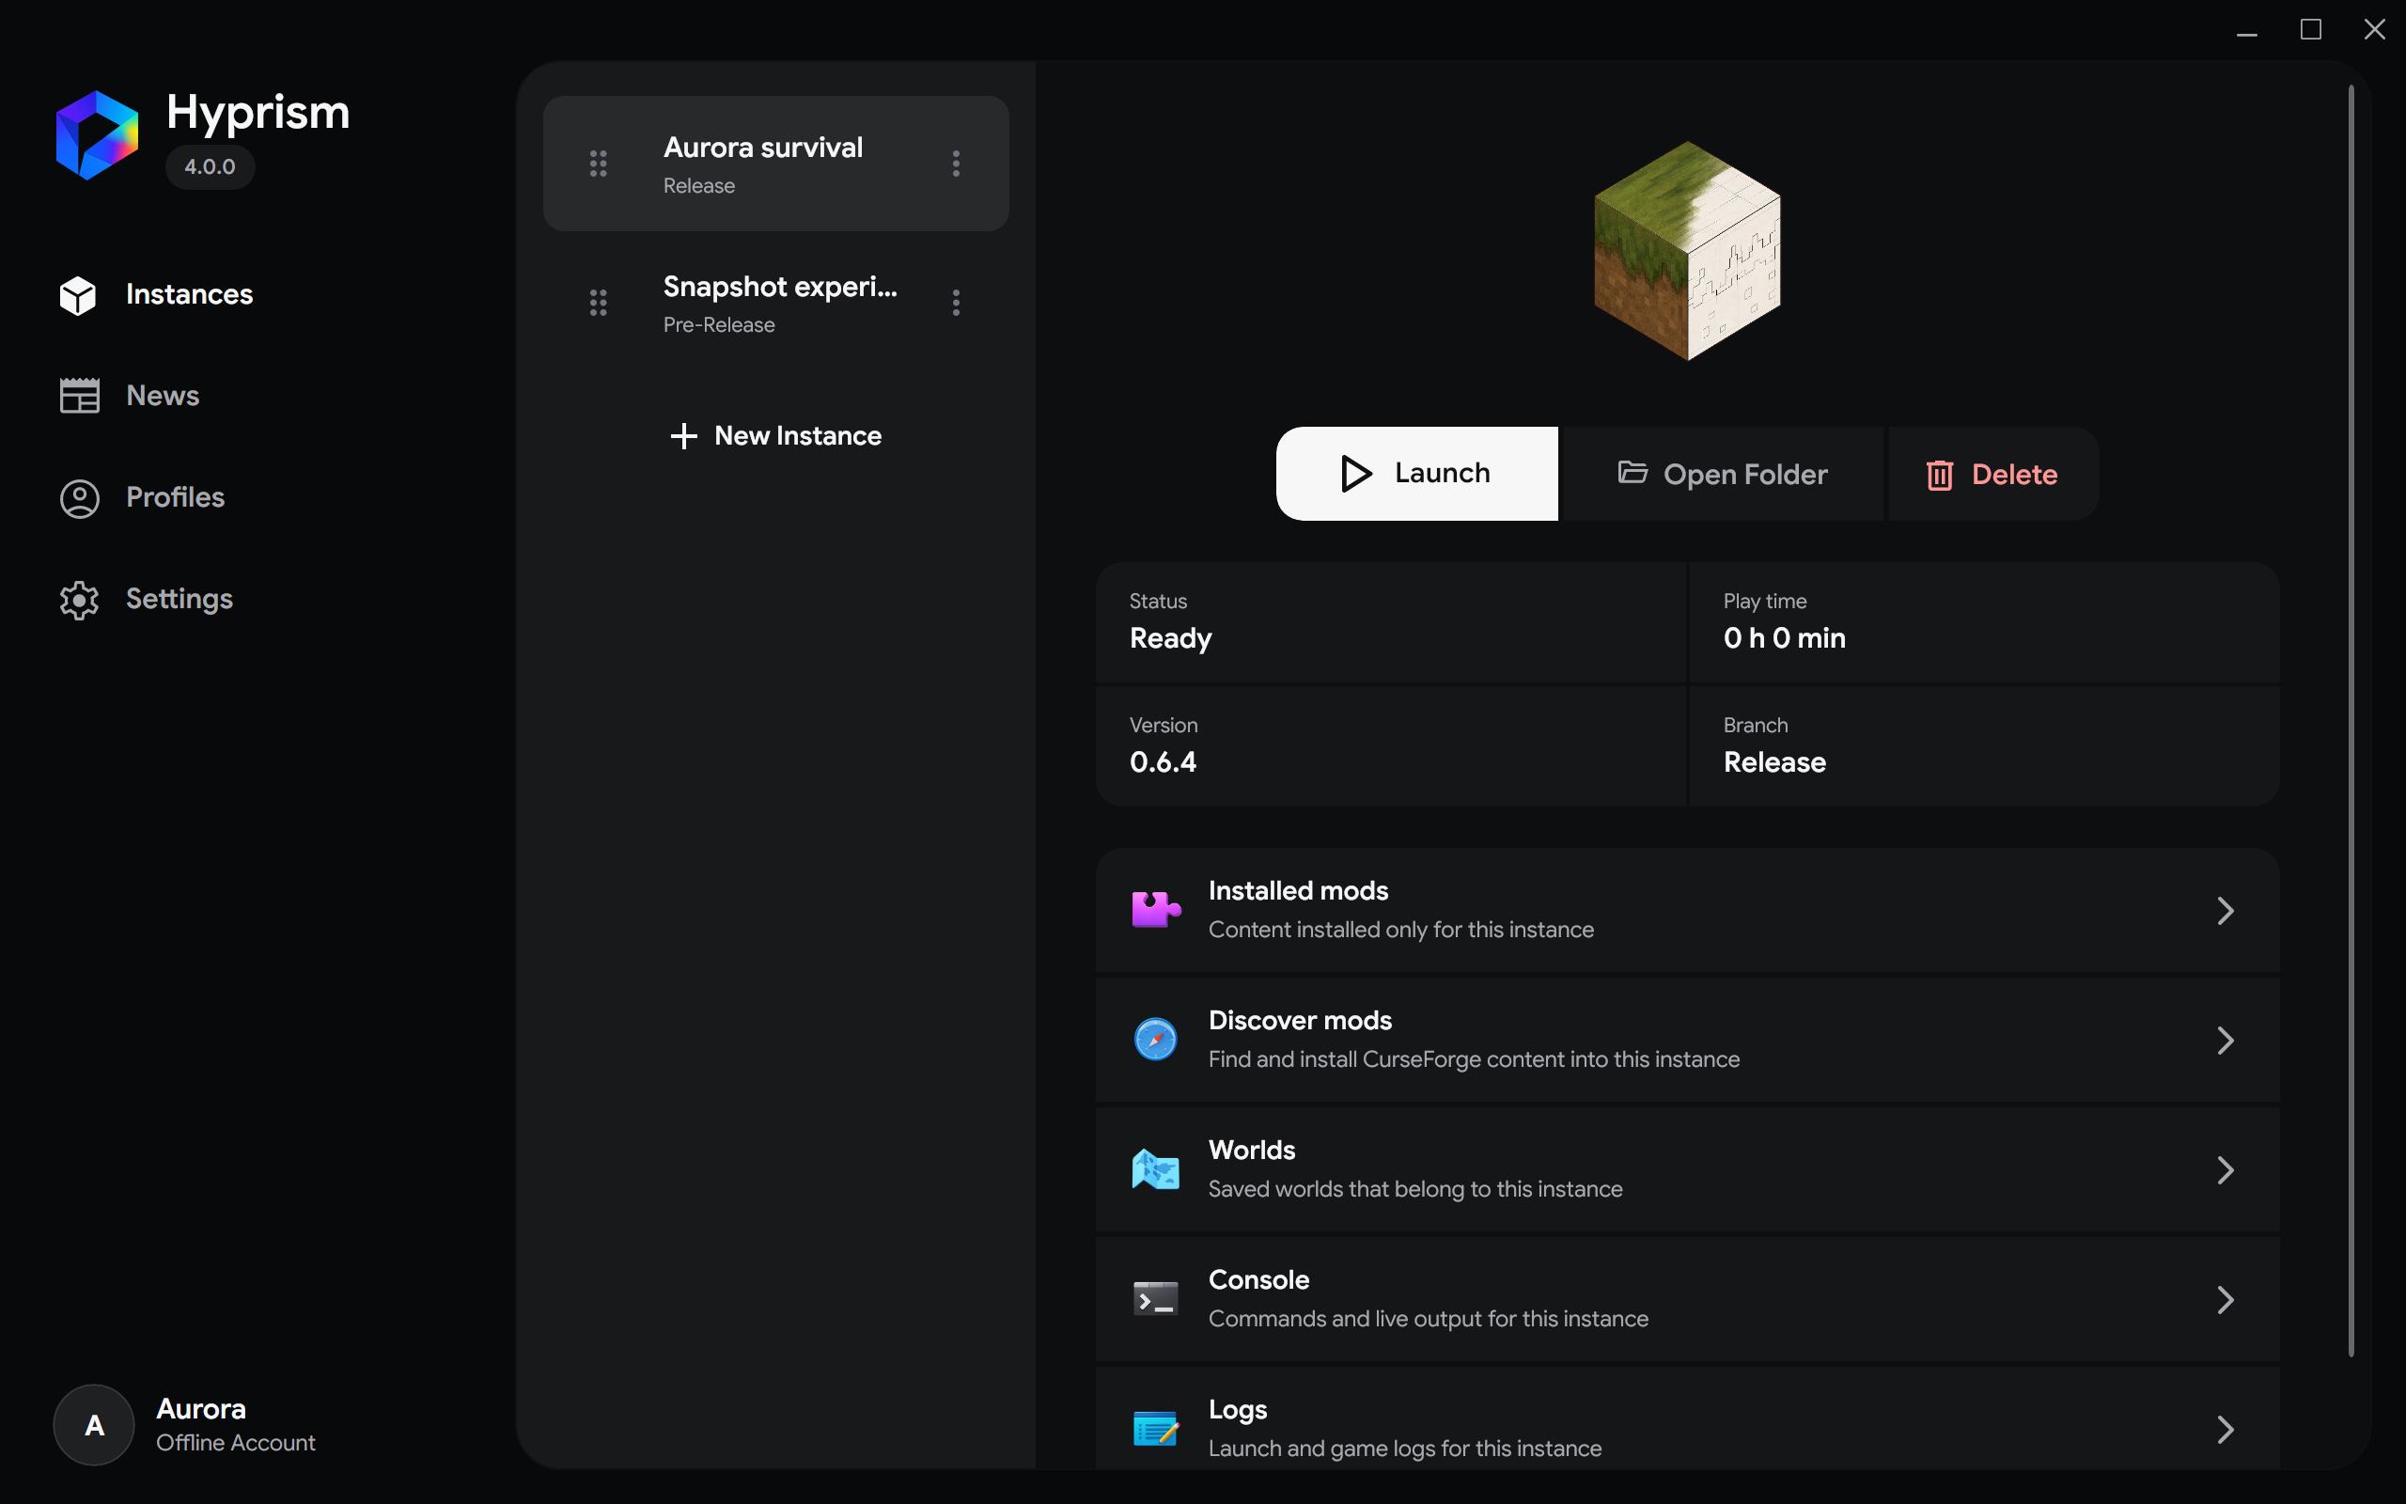Launch the Aurora survival instance
The image size is (2406, 1504).
click(x=1416, y=474)
